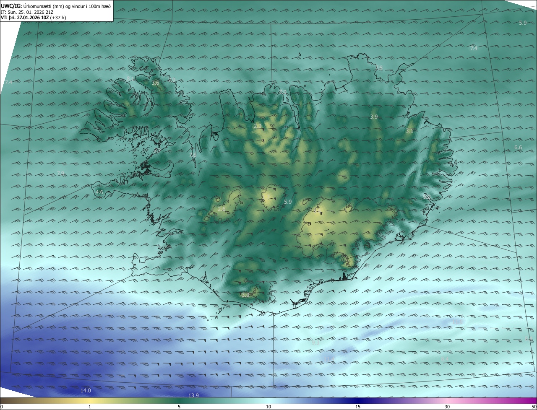Click the '1' tick on the color scale
The height and width of the screenshot is (410, 537).
click(x=90, y=407)
